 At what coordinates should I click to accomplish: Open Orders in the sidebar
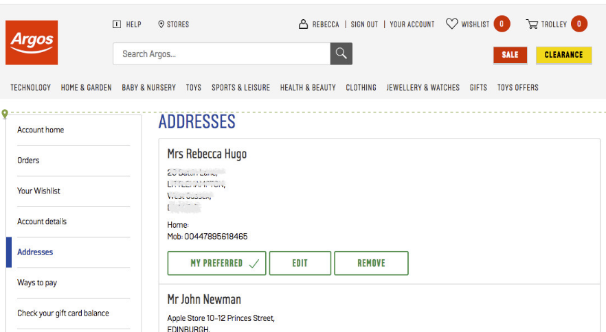28,161
